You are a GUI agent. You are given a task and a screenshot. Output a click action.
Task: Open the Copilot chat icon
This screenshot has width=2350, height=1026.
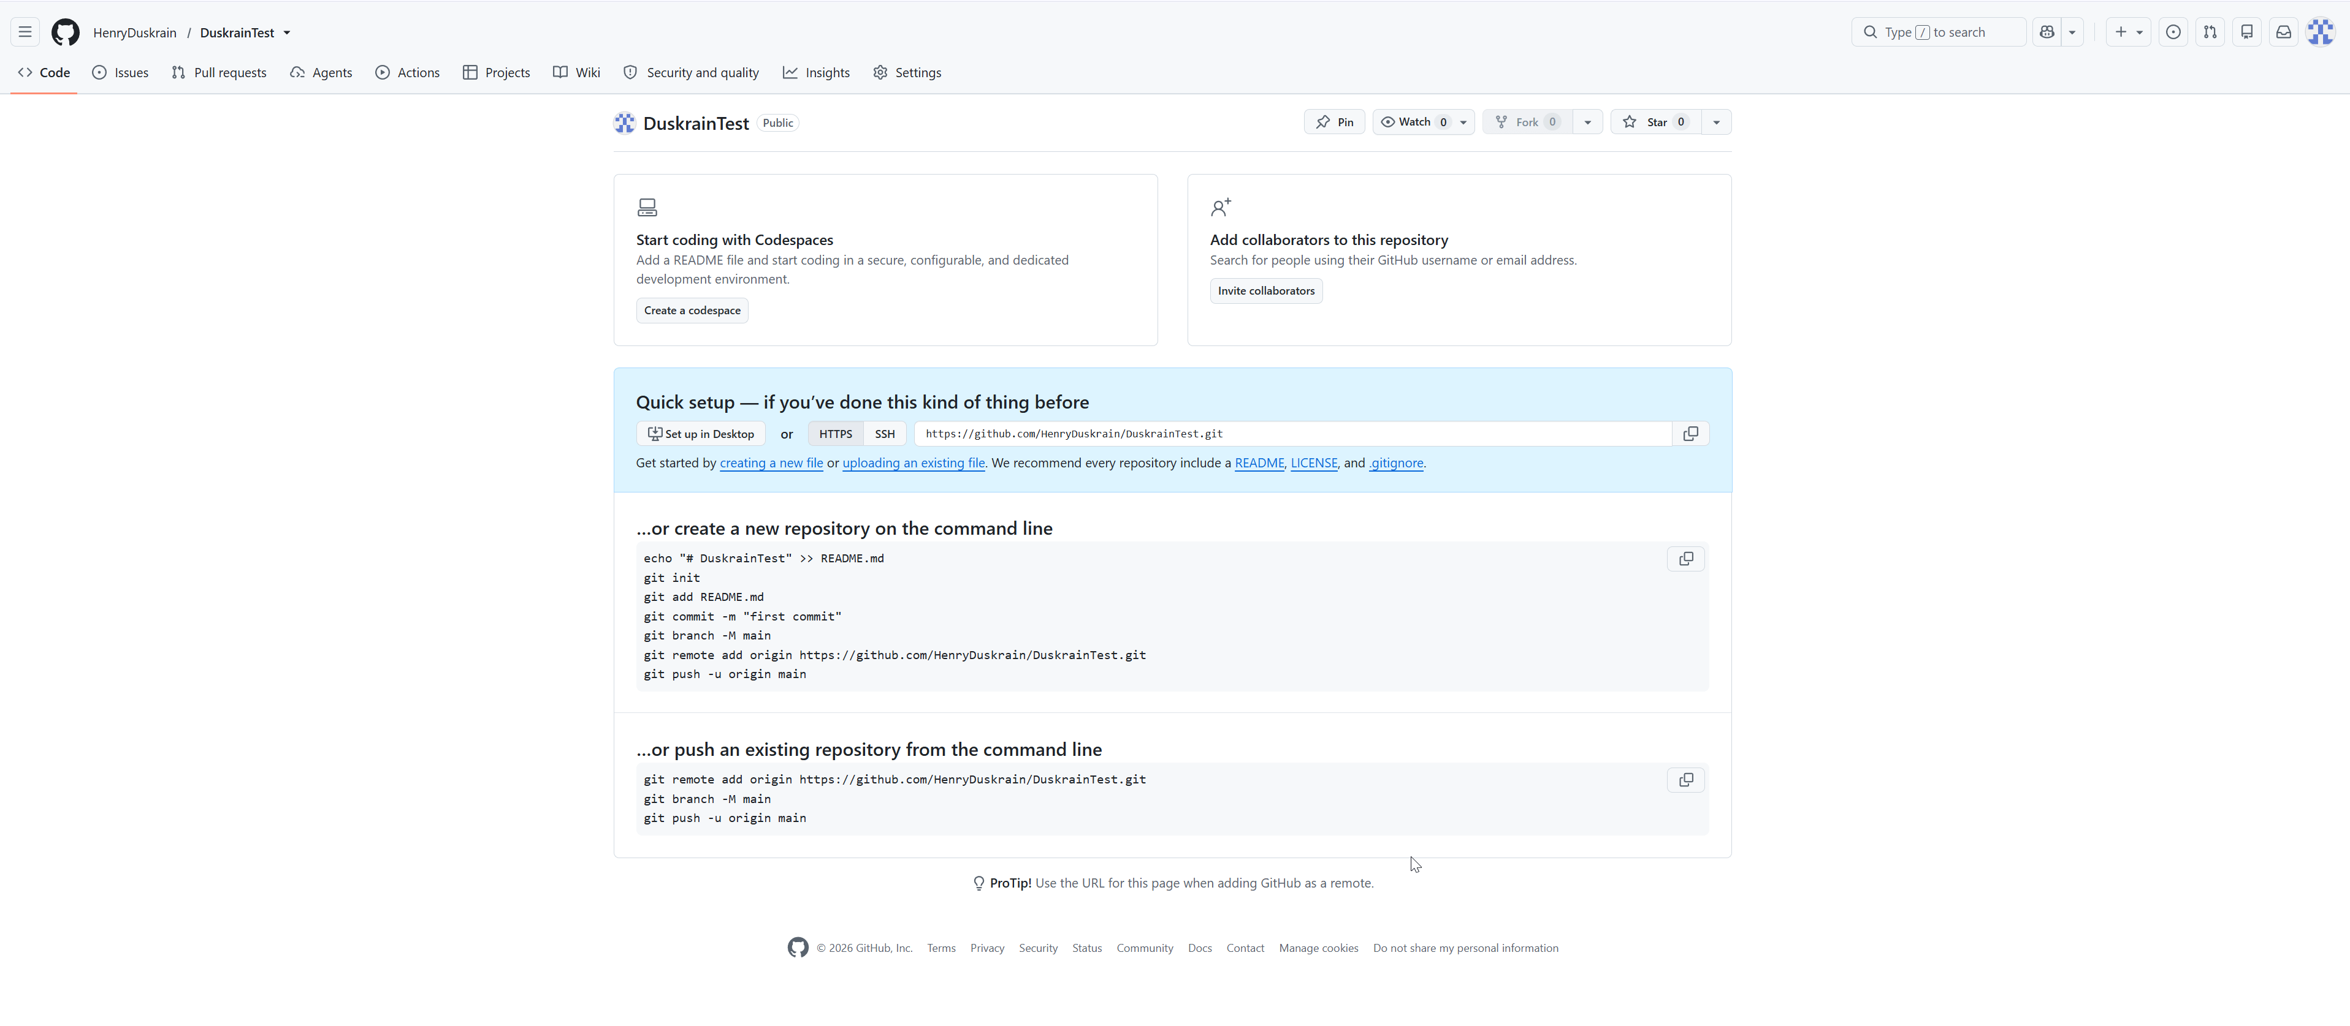coord(2047,32)
